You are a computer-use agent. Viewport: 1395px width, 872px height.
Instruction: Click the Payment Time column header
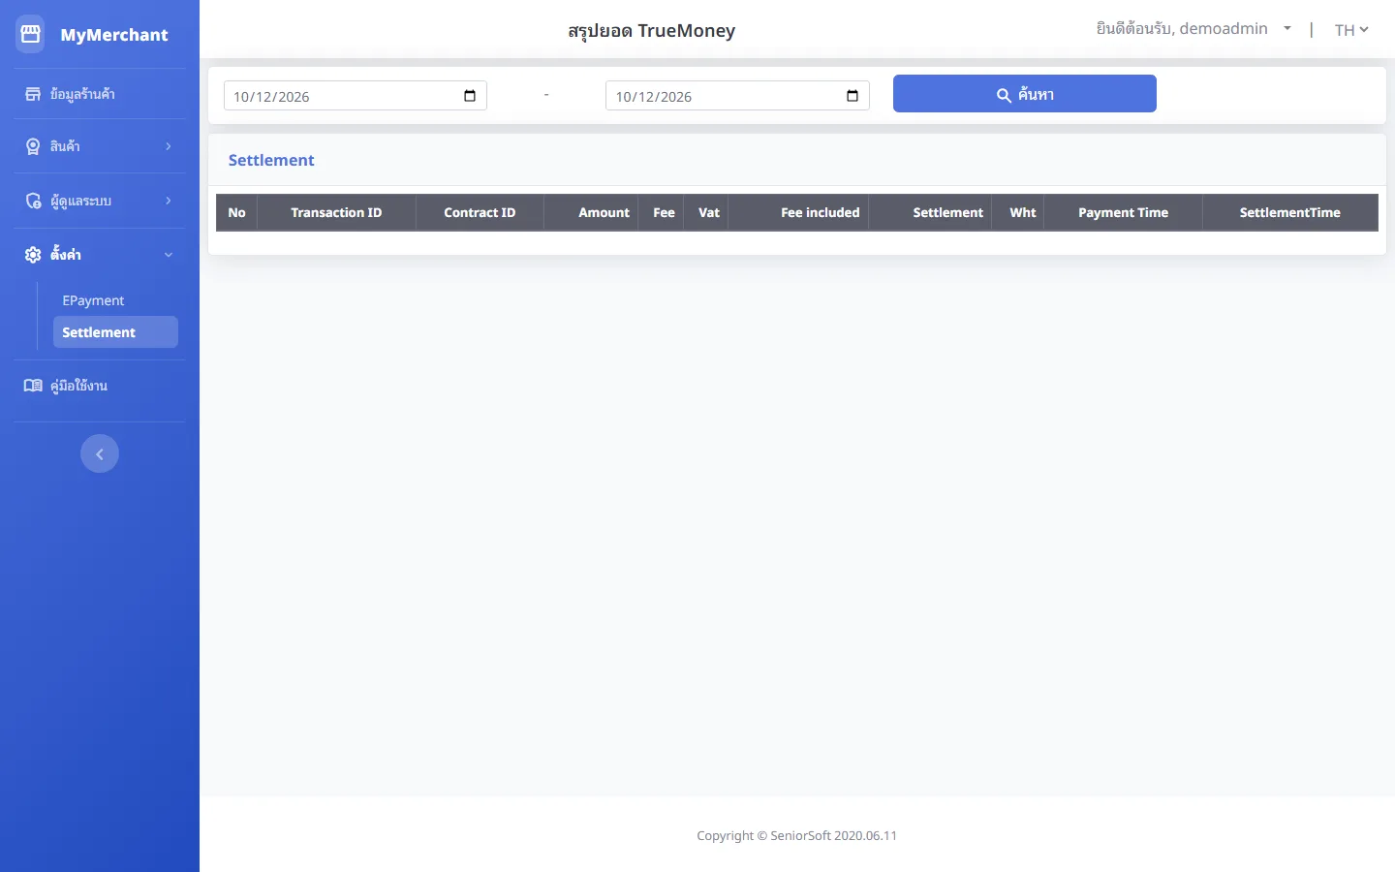(x=1124, y=212)
